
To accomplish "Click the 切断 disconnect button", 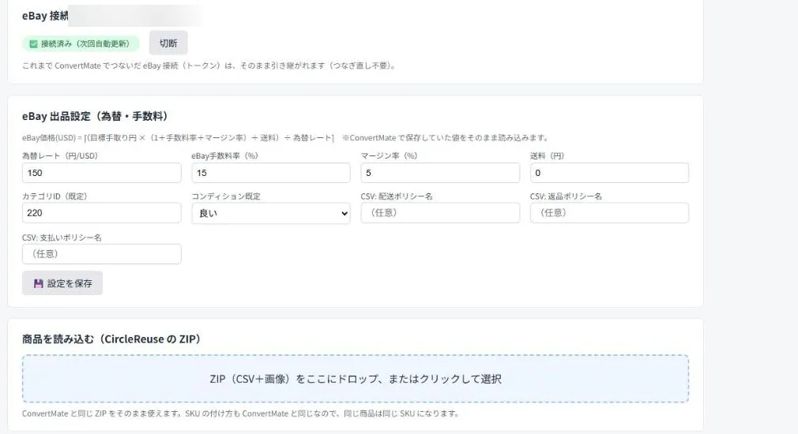I will [x=168, y=43].
